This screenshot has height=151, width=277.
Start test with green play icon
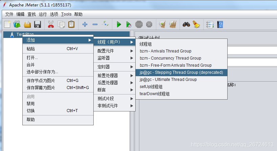tap(119, 24)
